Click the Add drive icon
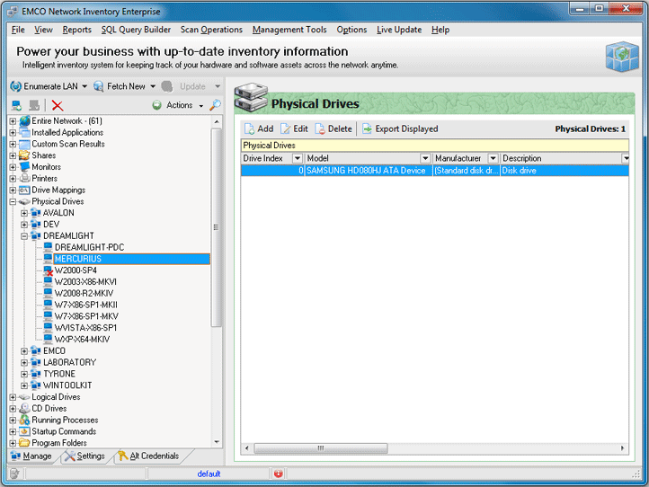The width and height of the screenshot is (649, 487). [249, 129]
